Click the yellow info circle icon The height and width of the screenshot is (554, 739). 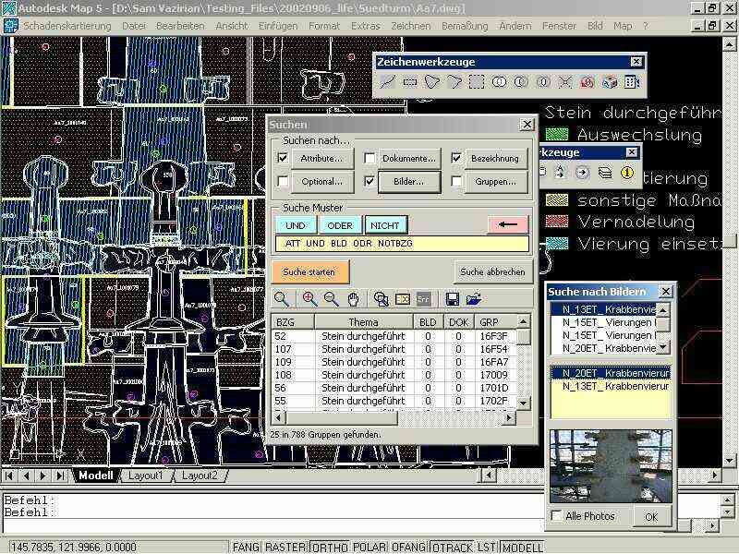(x=627, y=173)
